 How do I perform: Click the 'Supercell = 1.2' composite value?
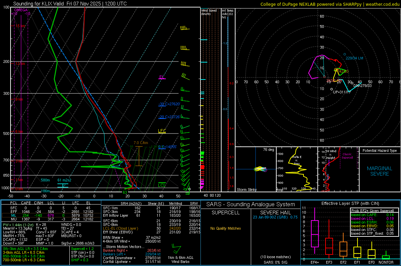pos(82,249)
